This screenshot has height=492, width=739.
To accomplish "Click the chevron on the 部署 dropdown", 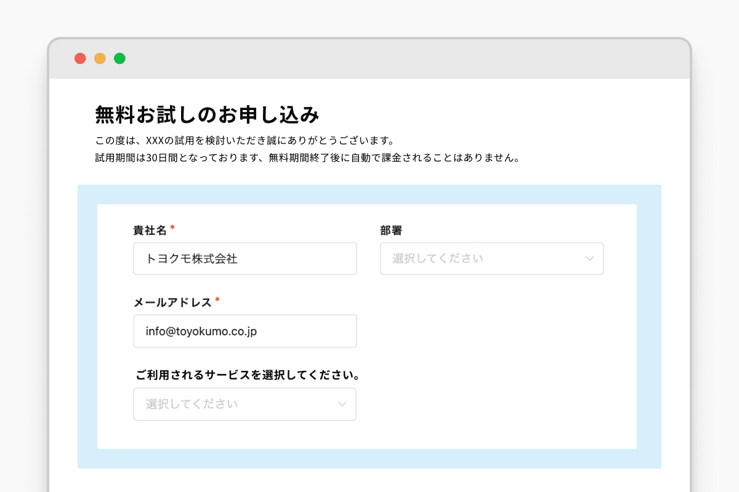I will [589, 258].
